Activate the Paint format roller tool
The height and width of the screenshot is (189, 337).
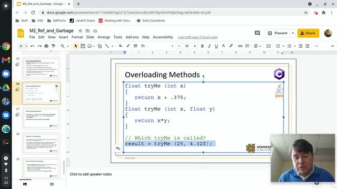(x=53, y=46)
